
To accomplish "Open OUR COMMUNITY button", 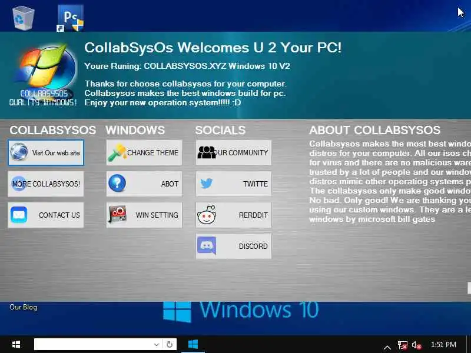I will 233,152.
